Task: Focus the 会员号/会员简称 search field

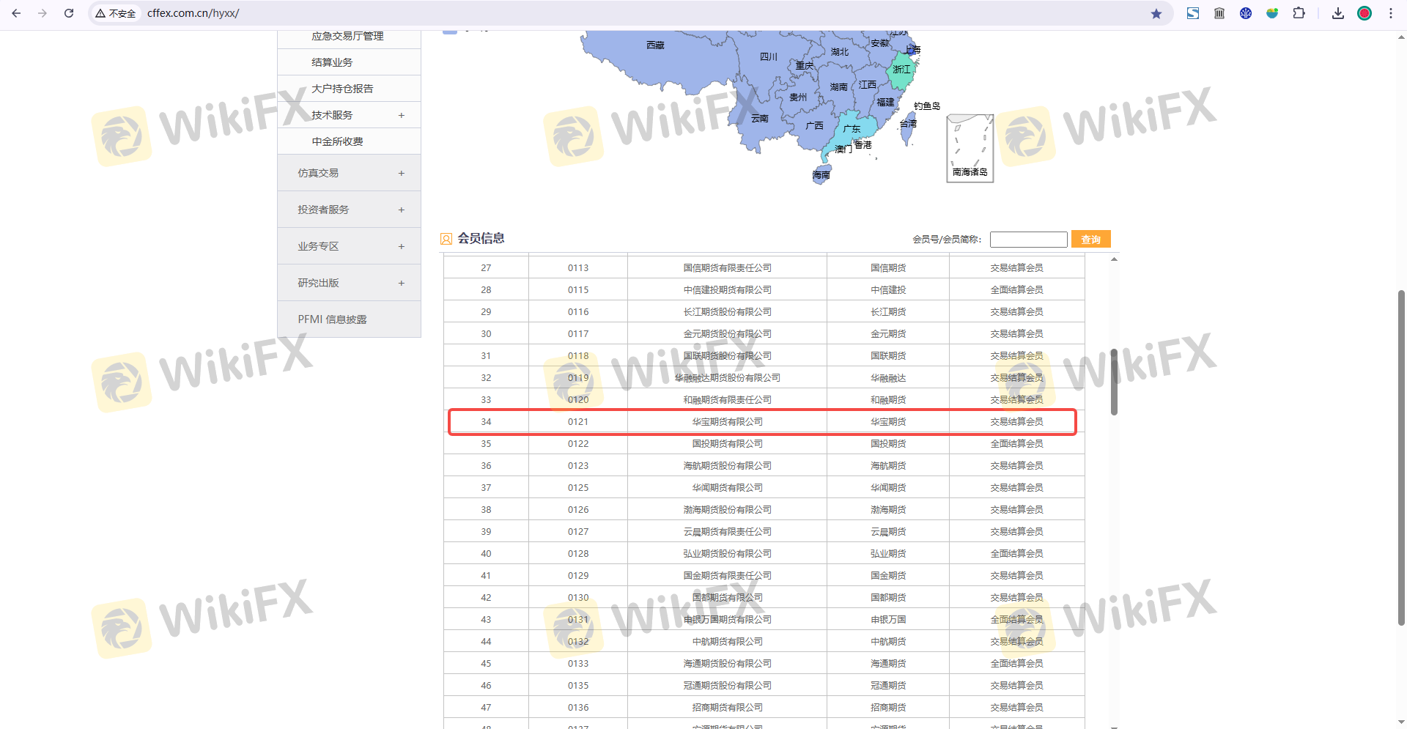Action: [x=1028, y=239]
